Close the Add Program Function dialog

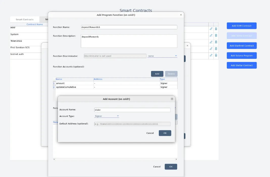pos(181,15)
